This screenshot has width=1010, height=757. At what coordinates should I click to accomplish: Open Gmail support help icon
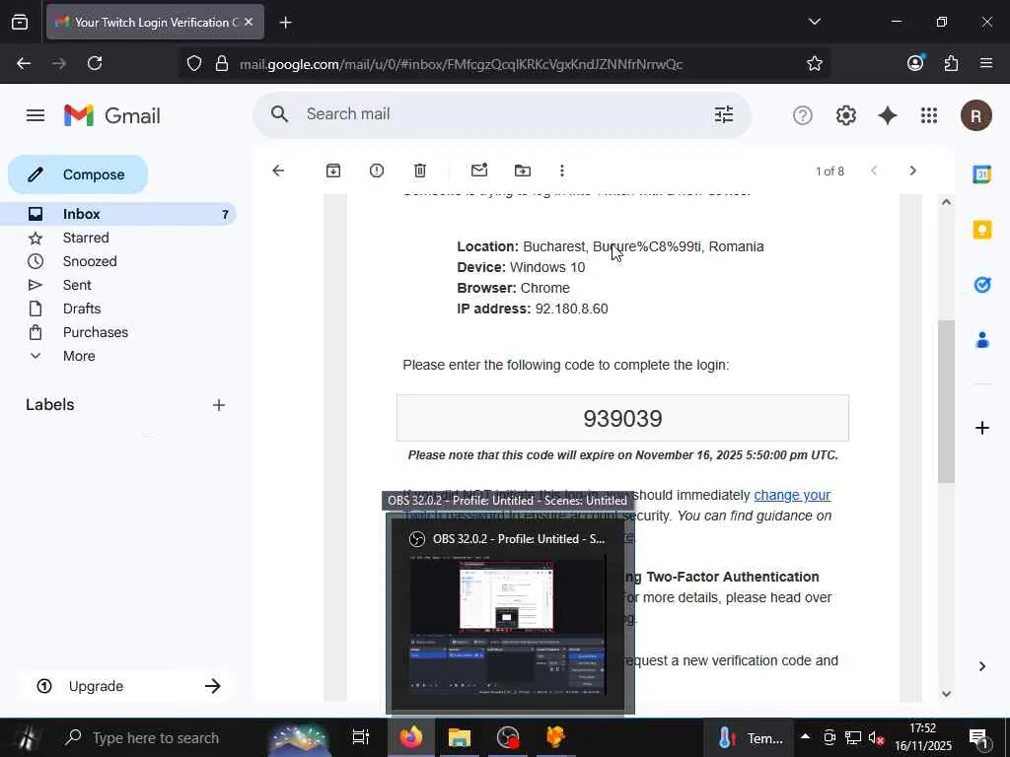(x=803, y=116)
